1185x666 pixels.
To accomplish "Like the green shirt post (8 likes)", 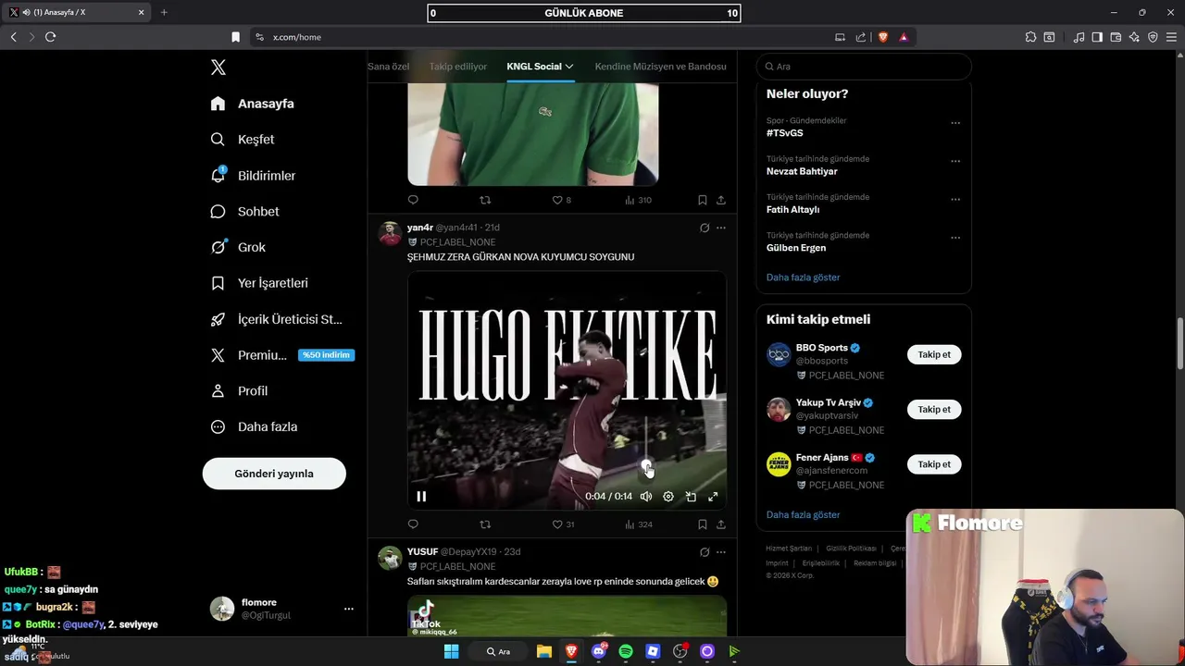I will coord(561,200).
